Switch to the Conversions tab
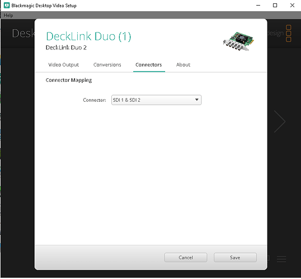Image resolution: width=301 pixels, height=279 pixels. (107, 65)
